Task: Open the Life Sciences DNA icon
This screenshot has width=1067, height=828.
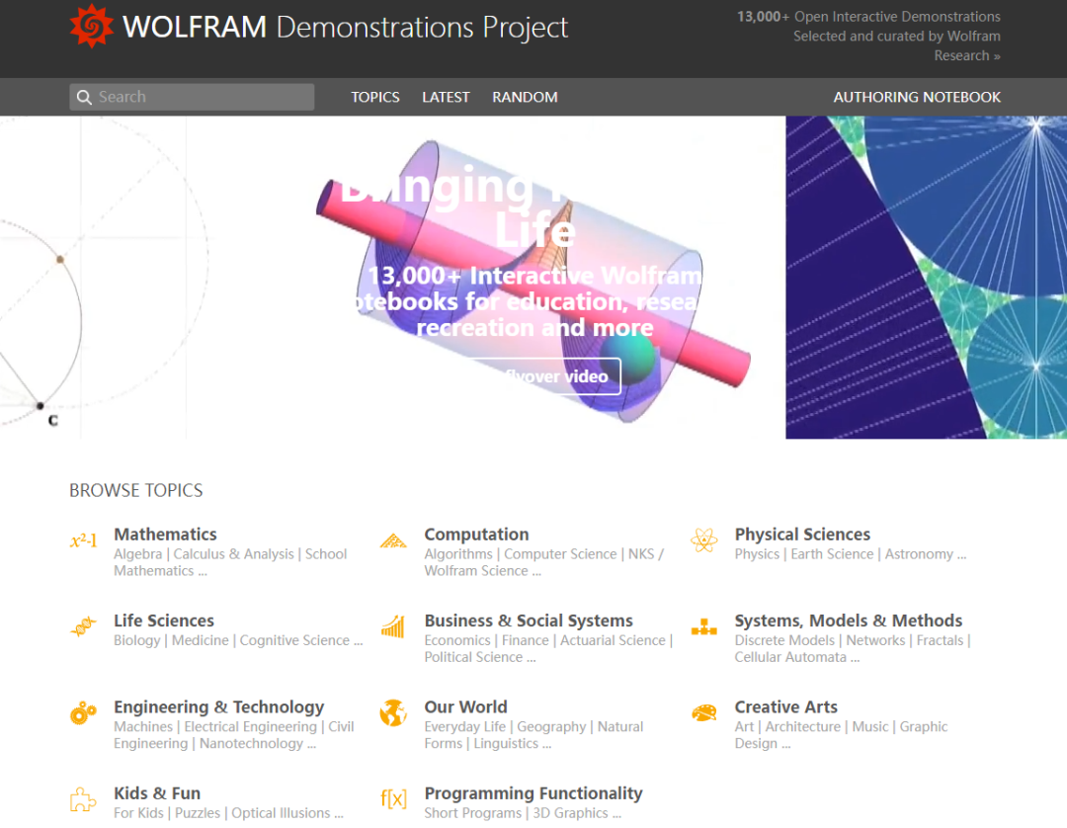Action: click(84, 626)
